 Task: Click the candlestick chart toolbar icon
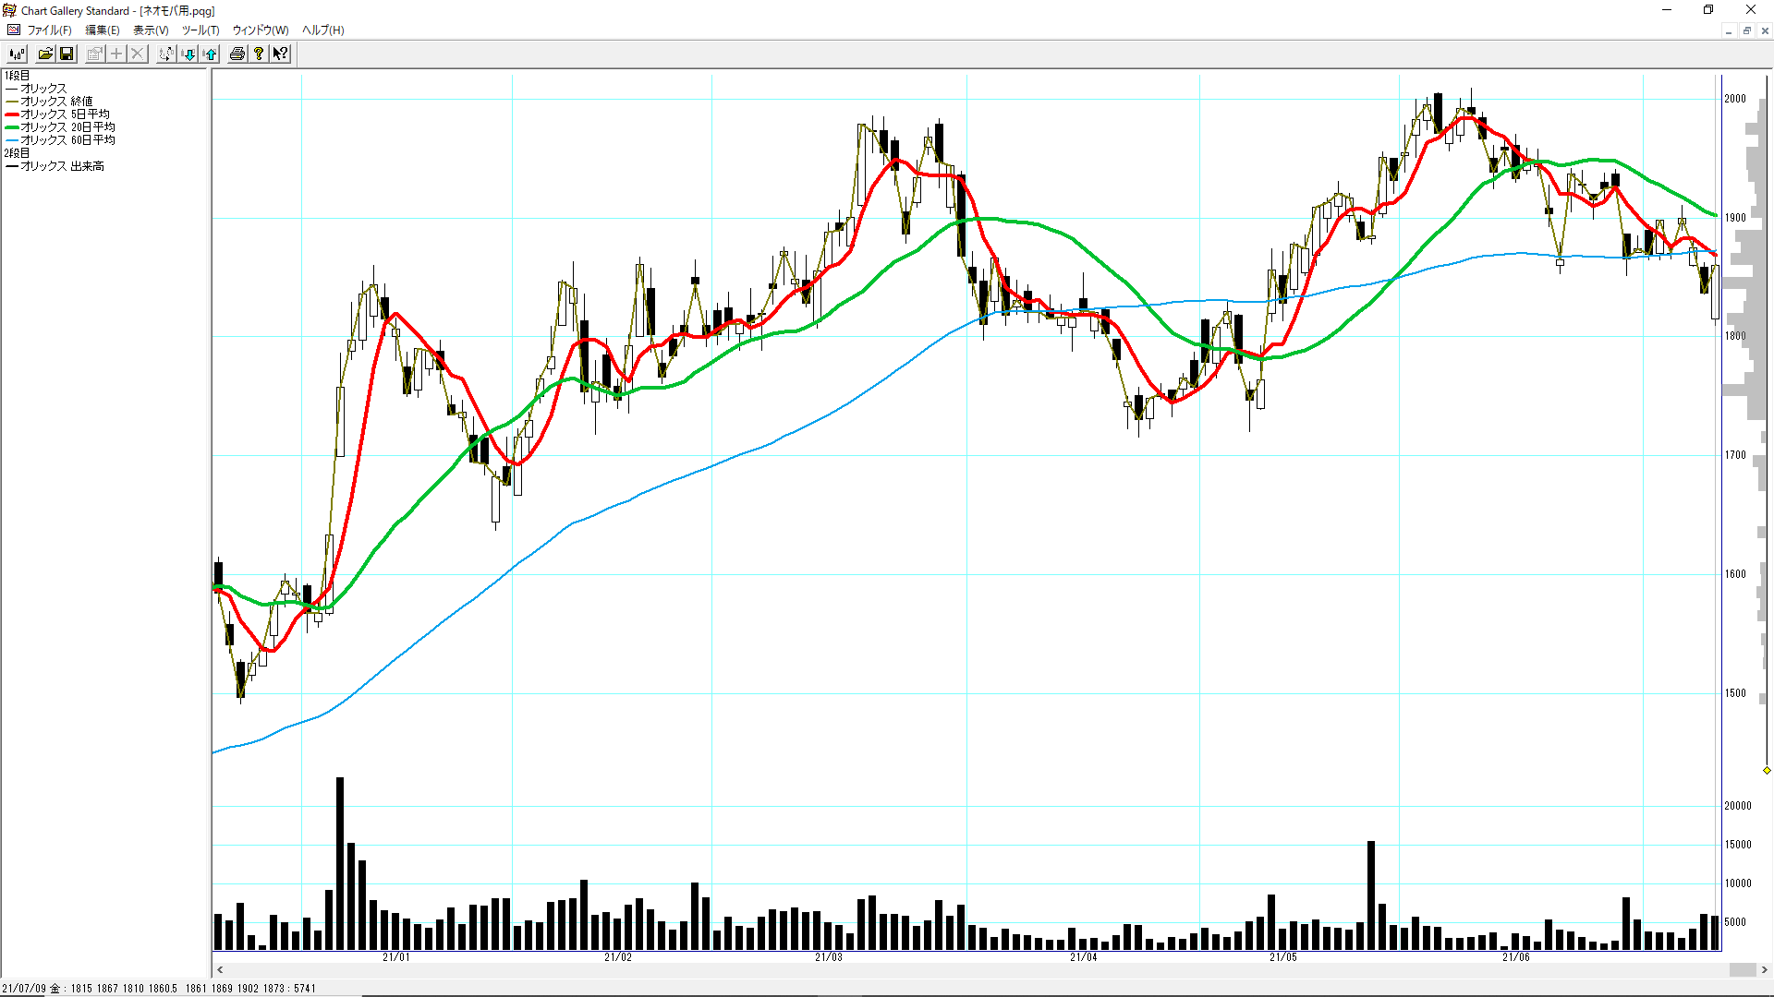pyautogui.click(x=17, y=54)
